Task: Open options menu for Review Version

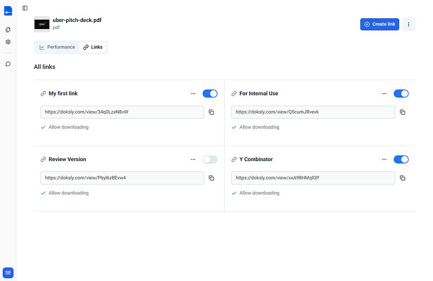Action: click(193, 159)
